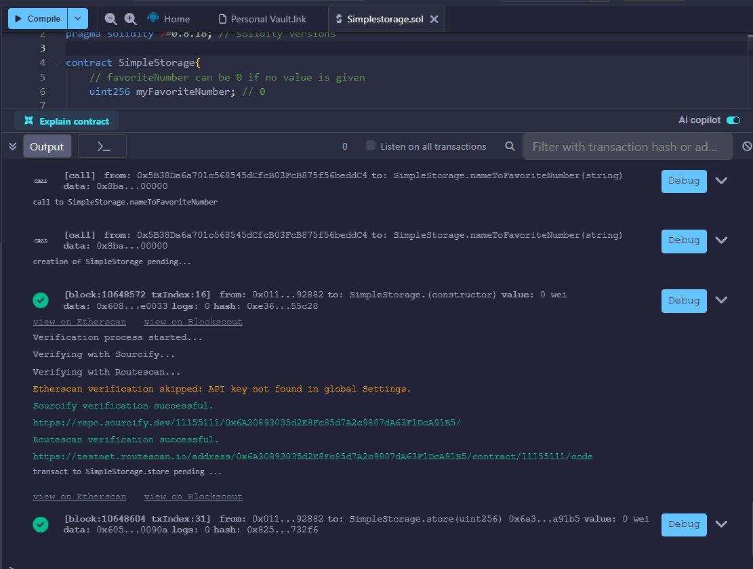Close the Simplestorage.sol tab
Viewport: 753px width, 569px height.
(x=434, y=19)
